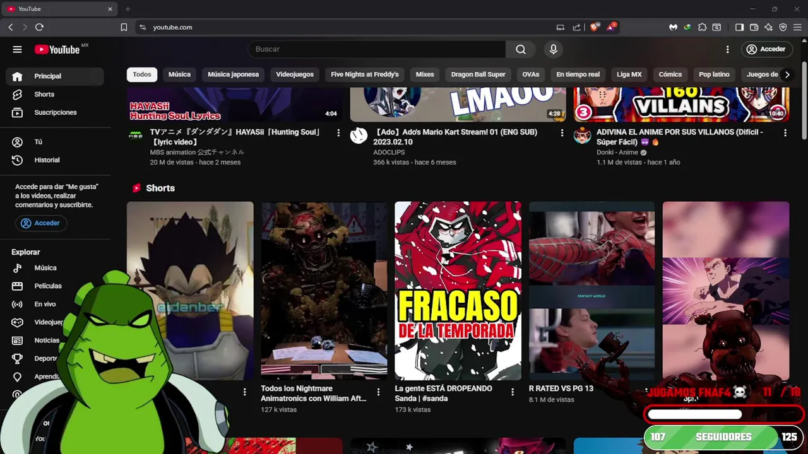Select the Música filter chip
Viewport: 808px width, 454px height.
[x=179, y=74]
